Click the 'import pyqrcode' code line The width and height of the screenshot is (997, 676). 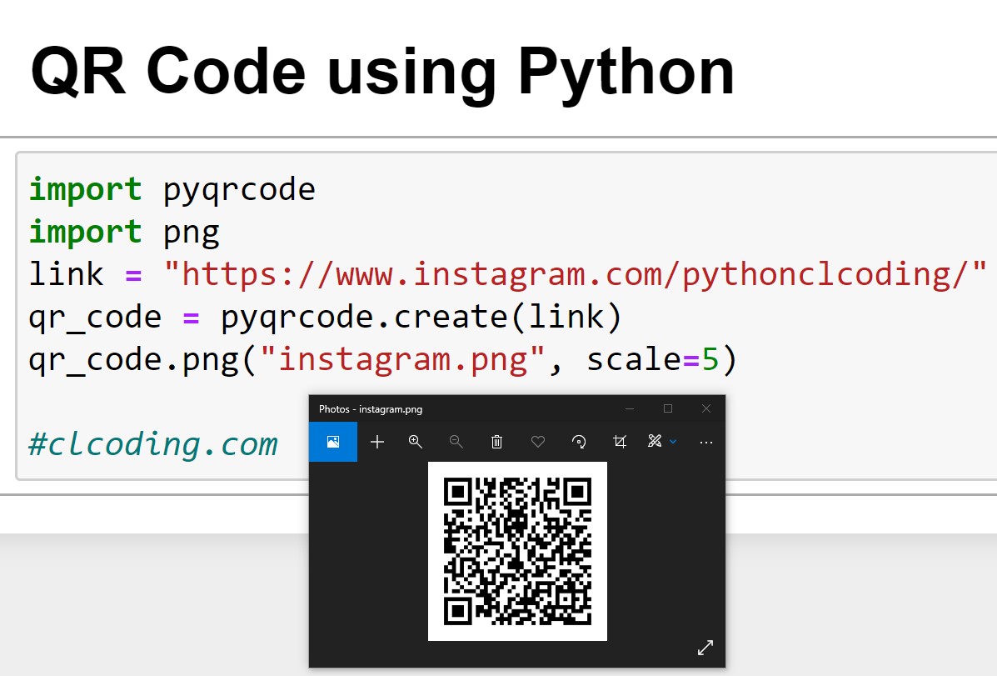tap(172, 190)
